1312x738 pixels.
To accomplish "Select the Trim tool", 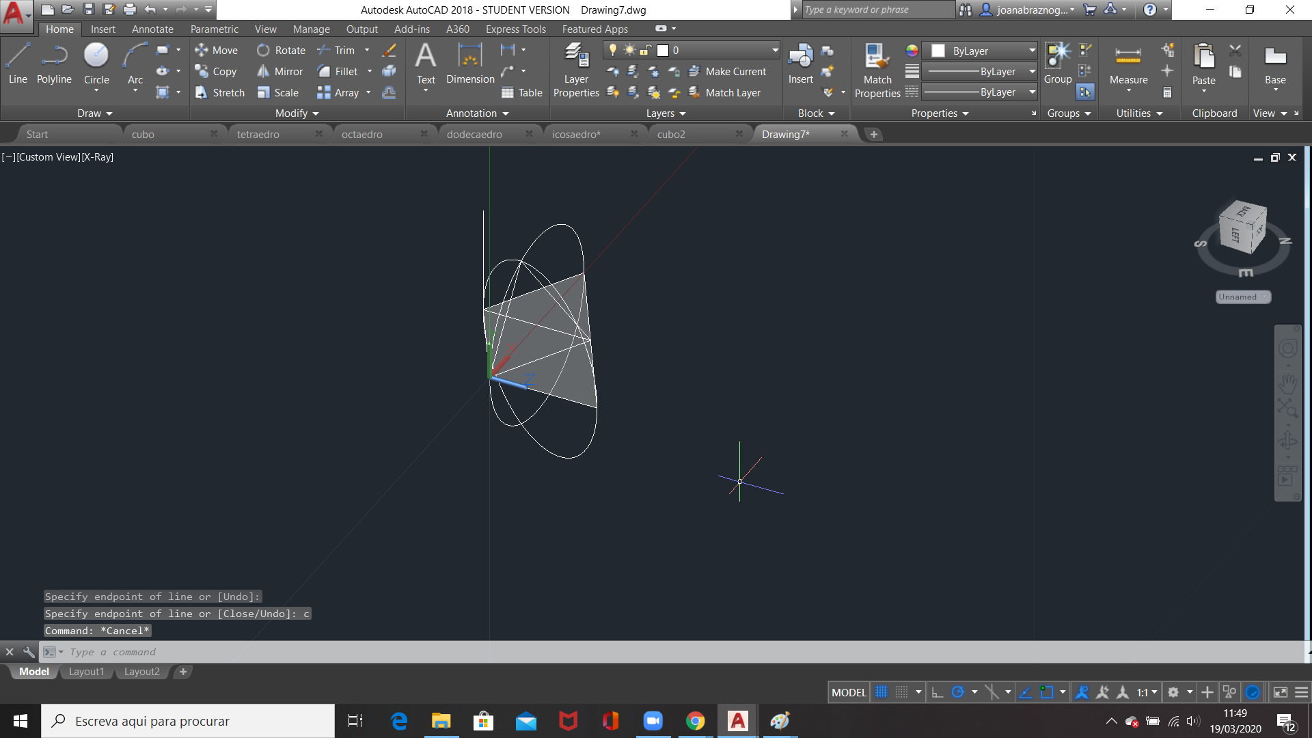I will tap(336, 50).
